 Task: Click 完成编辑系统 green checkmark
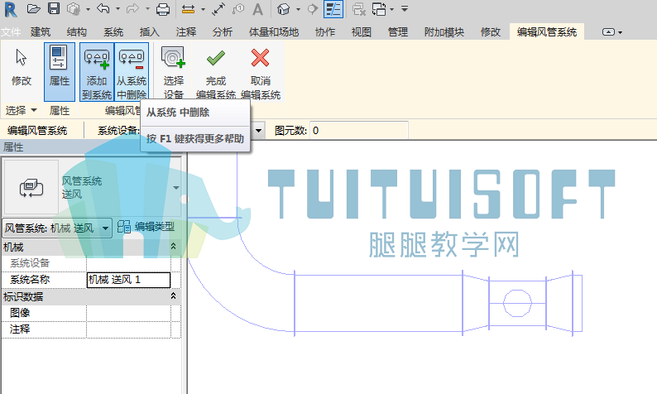[x=216, y=72]
